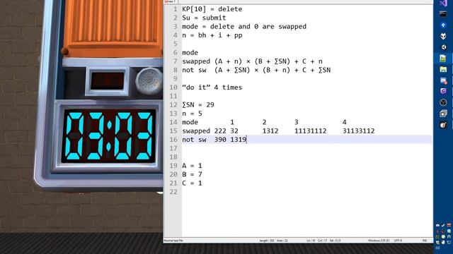Open the bomb game icon on taskbar
Image resolution: width=453 pixels, height=254 pixels.
pos(443,125)
